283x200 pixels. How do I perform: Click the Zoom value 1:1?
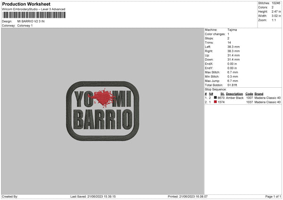(x=274, y=20)
